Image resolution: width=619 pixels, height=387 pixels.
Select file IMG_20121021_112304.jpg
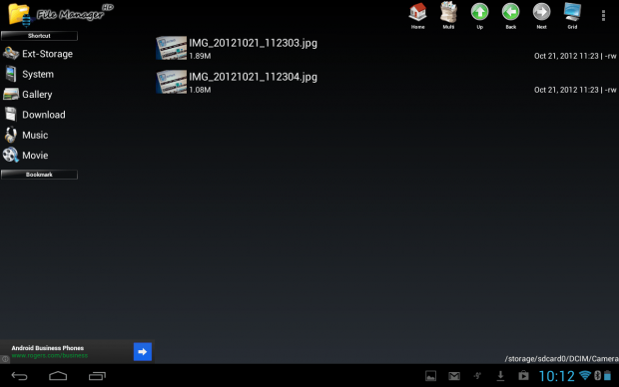(x=386, y=82)
